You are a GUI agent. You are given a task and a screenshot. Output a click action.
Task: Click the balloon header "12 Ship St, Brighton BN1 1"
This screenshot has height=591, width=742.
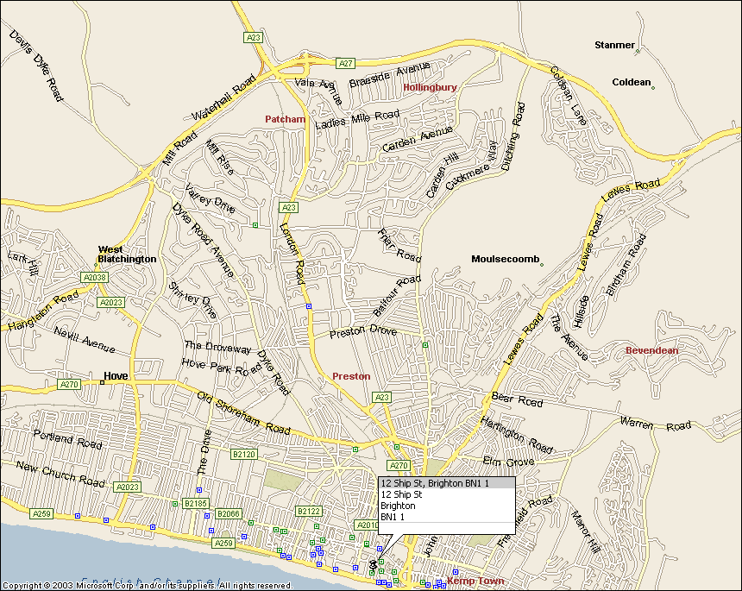tap(436, 483)
